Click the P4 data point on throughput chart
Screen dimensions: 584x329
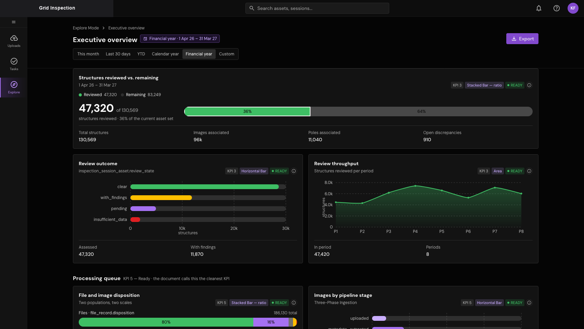415,186
